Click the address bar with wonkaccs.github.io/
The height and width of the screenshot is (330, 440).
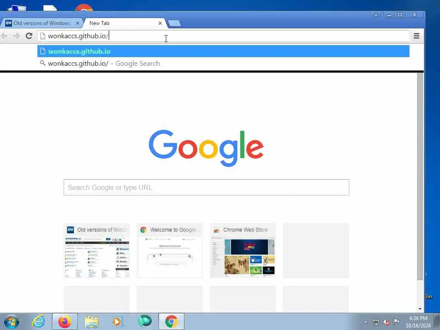(x=223, y=36)
